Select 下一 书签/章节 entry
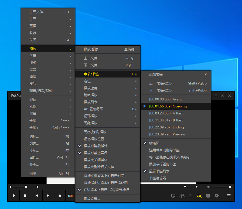This screenshot has width=242, height=209. point(176,90)
